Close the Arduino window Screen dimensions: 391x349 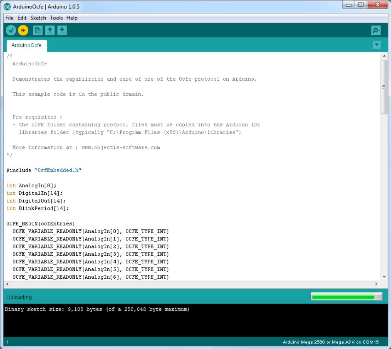(x=378, y=5)
